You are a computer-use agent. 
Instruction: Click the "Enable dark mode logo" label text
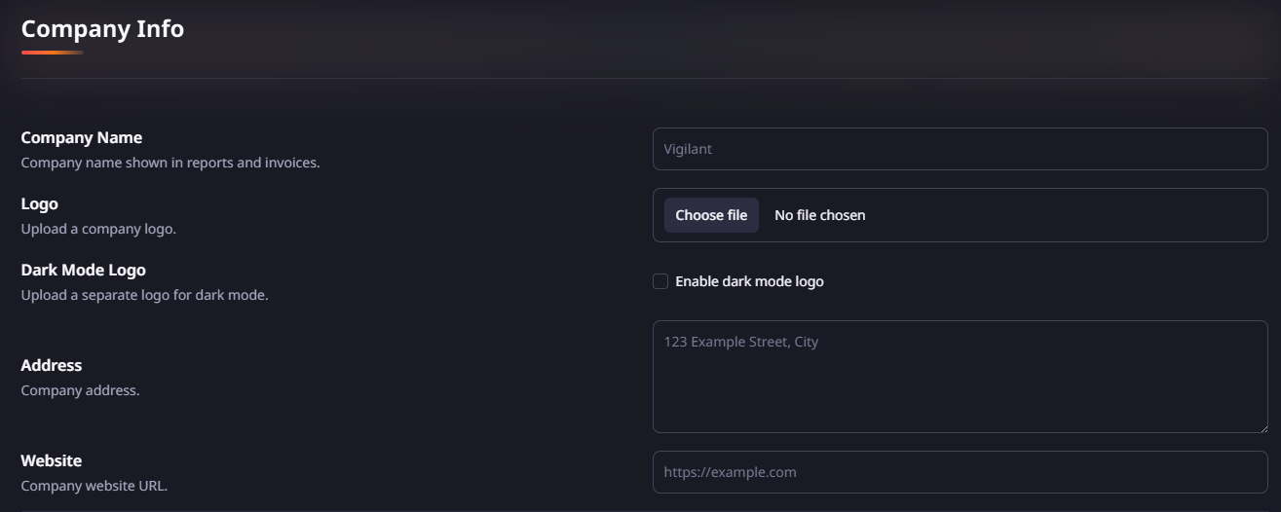point(749,281)
